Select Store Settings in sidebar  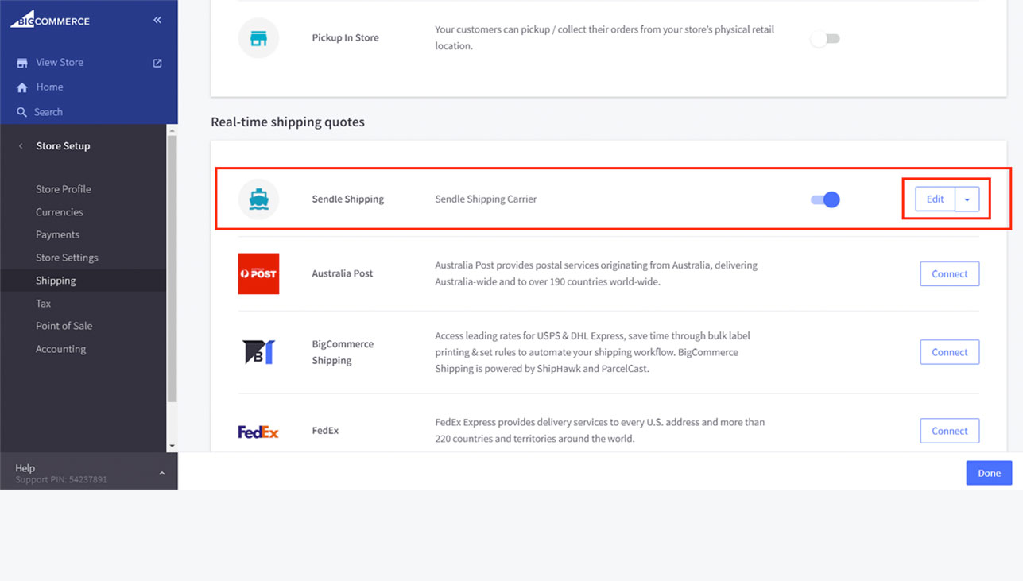[x=67, y=258]
